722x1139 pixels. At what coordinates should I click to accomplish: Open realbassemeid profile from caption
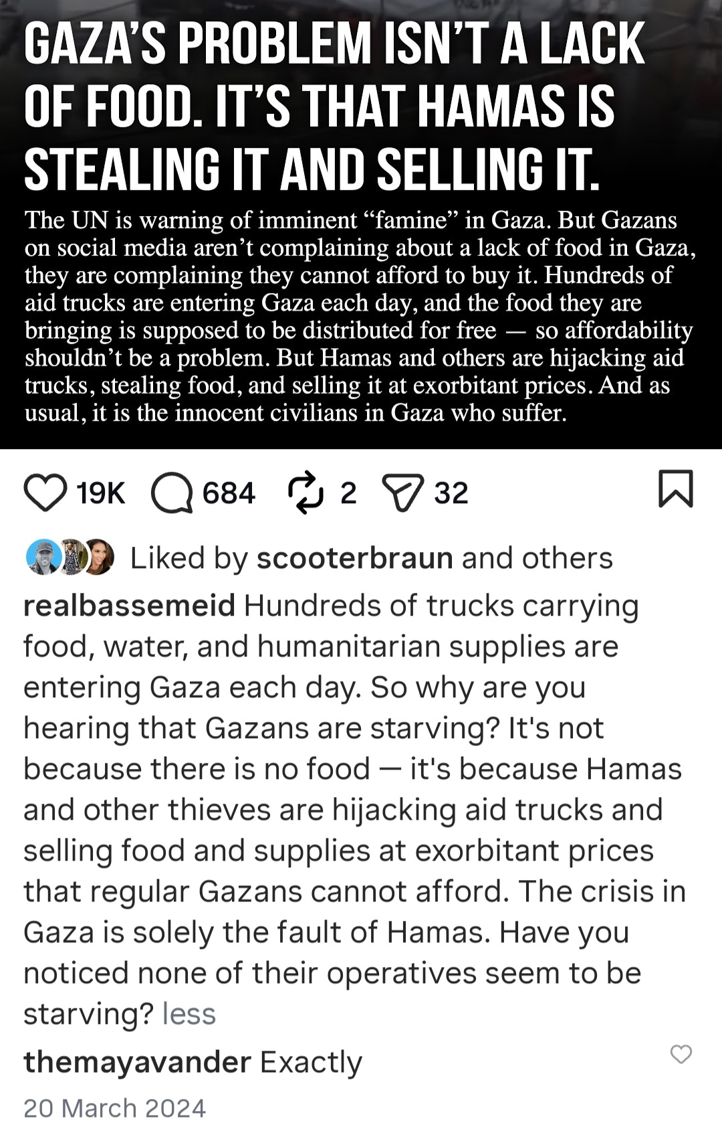129,606
